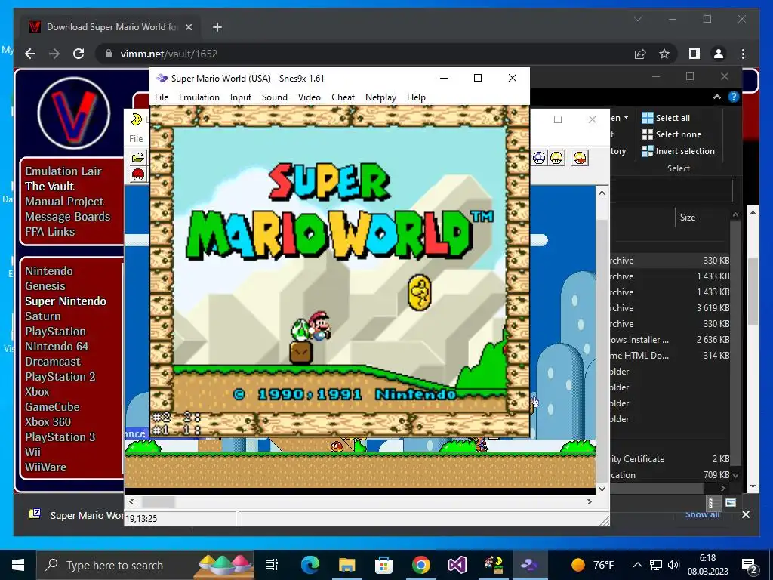
Task: Toggle the Chrome side panel icon
Action: click(x=694, y=54)
